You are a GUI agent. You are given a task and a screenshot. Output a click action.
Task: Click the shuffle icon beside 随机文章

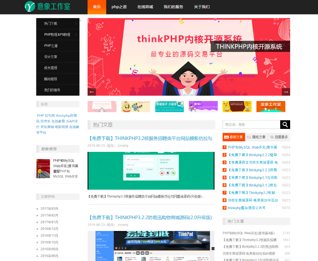tap(249, 137)
